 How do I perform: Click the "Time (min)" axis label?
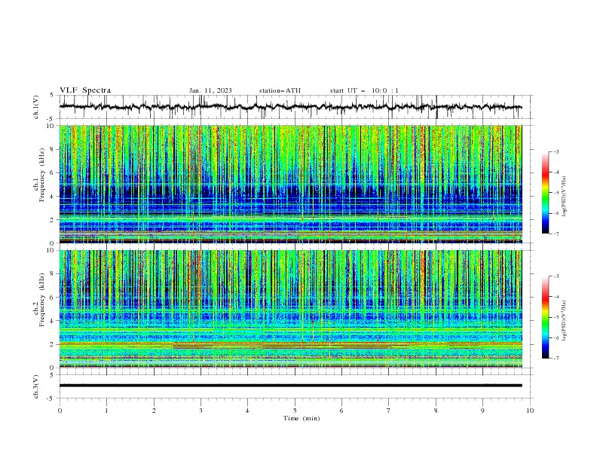click(302, 418)
